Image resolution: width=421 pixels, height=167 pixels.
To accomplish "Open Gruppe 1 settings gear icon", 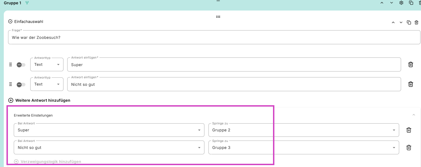I will click(x=401, y=3).
